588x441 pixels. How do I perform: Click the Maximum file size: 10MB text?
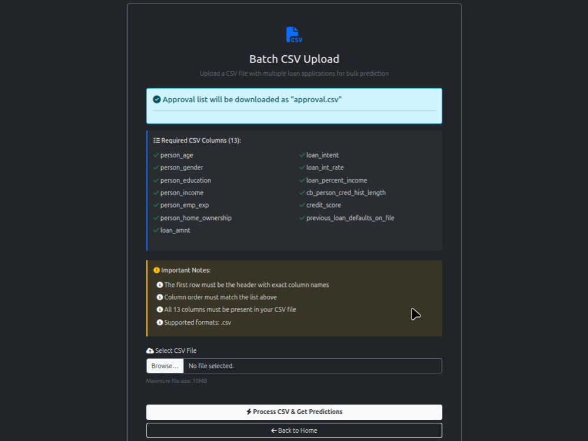(176, 381)
